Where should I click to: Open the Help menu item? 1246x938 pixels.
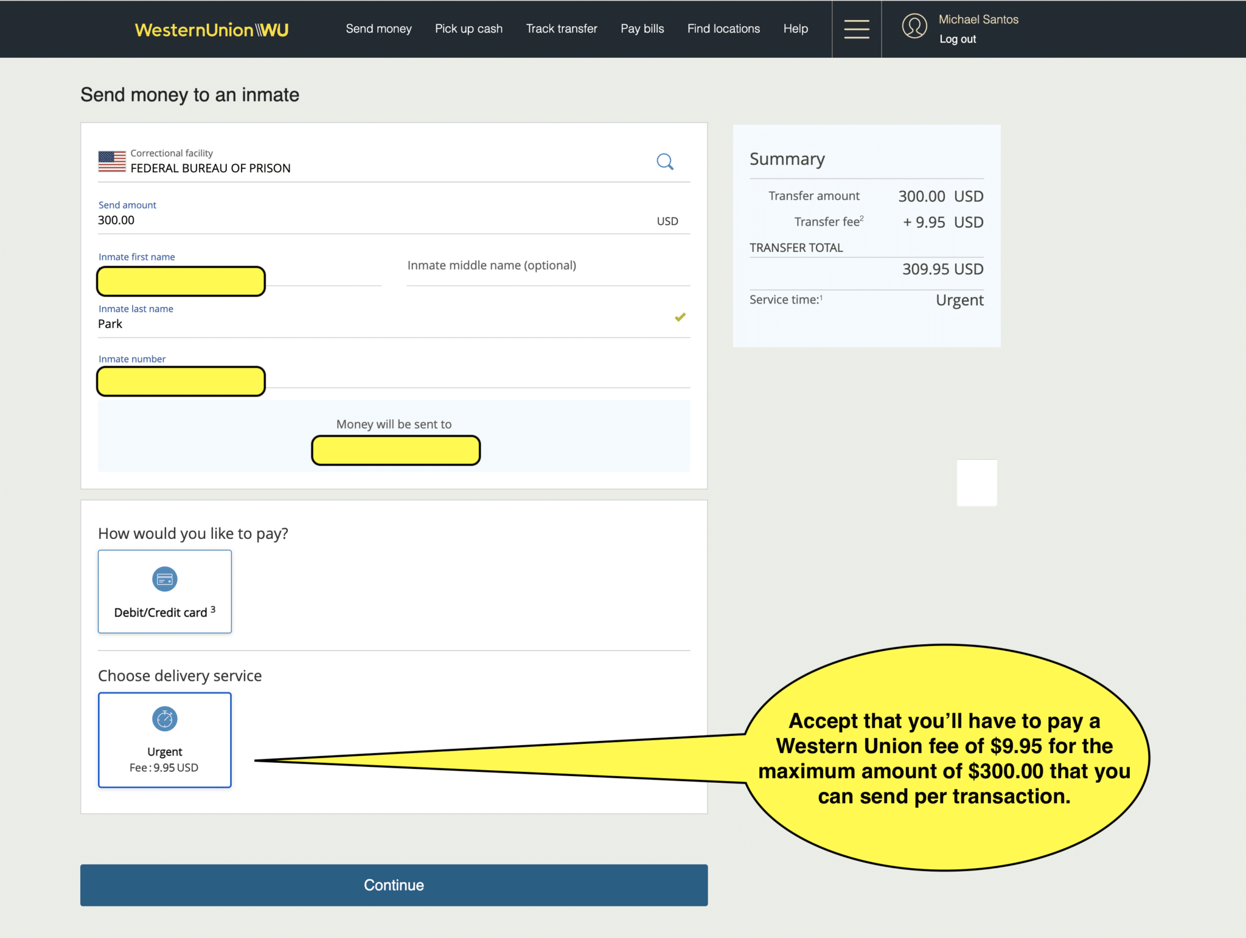[795, 29]
